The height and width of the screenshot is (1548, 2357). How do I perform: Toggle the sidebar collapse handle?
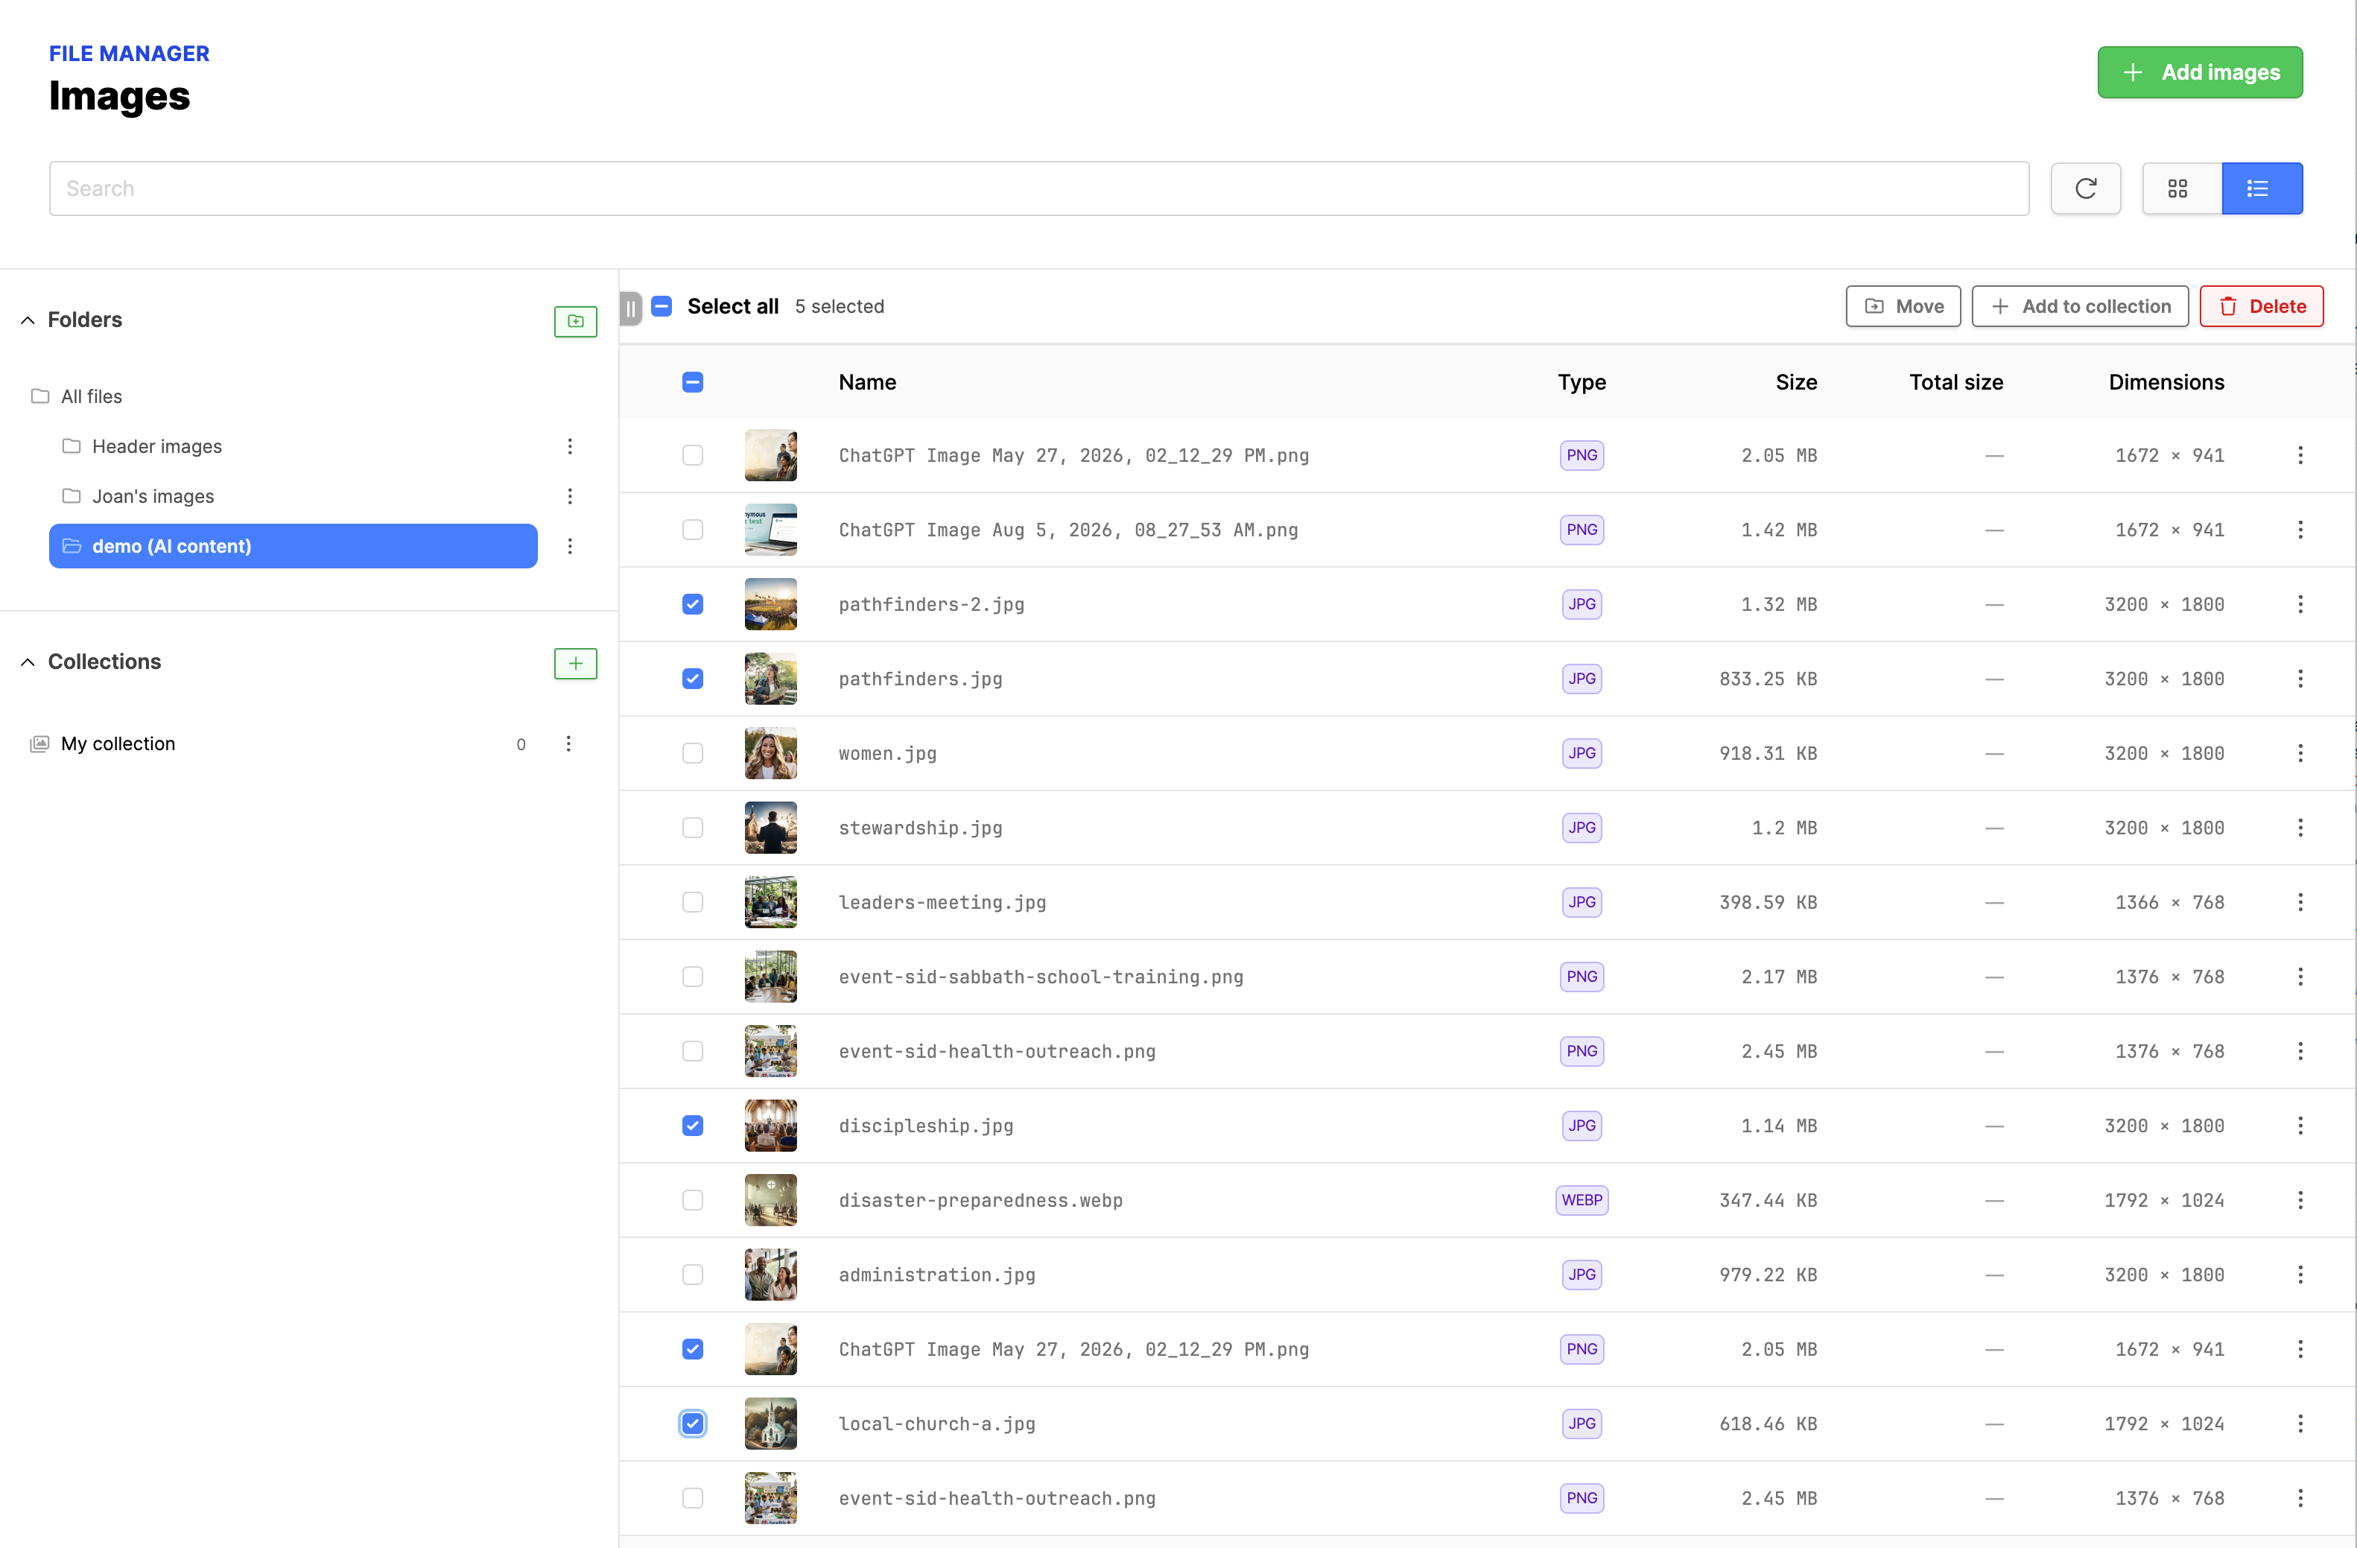pyautogui.click(x=631, y=307)
